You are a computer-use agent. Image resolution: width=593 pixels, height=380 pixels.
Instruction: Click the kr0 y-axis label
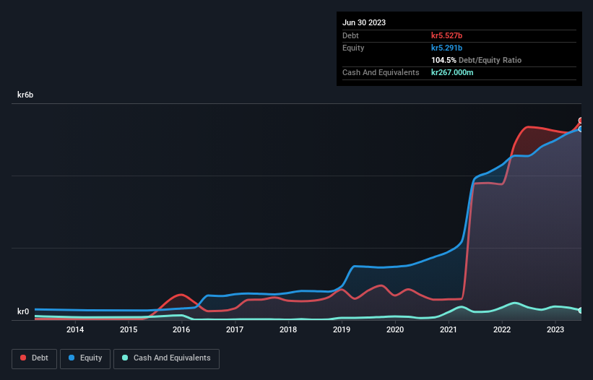(x=23, y=311)
